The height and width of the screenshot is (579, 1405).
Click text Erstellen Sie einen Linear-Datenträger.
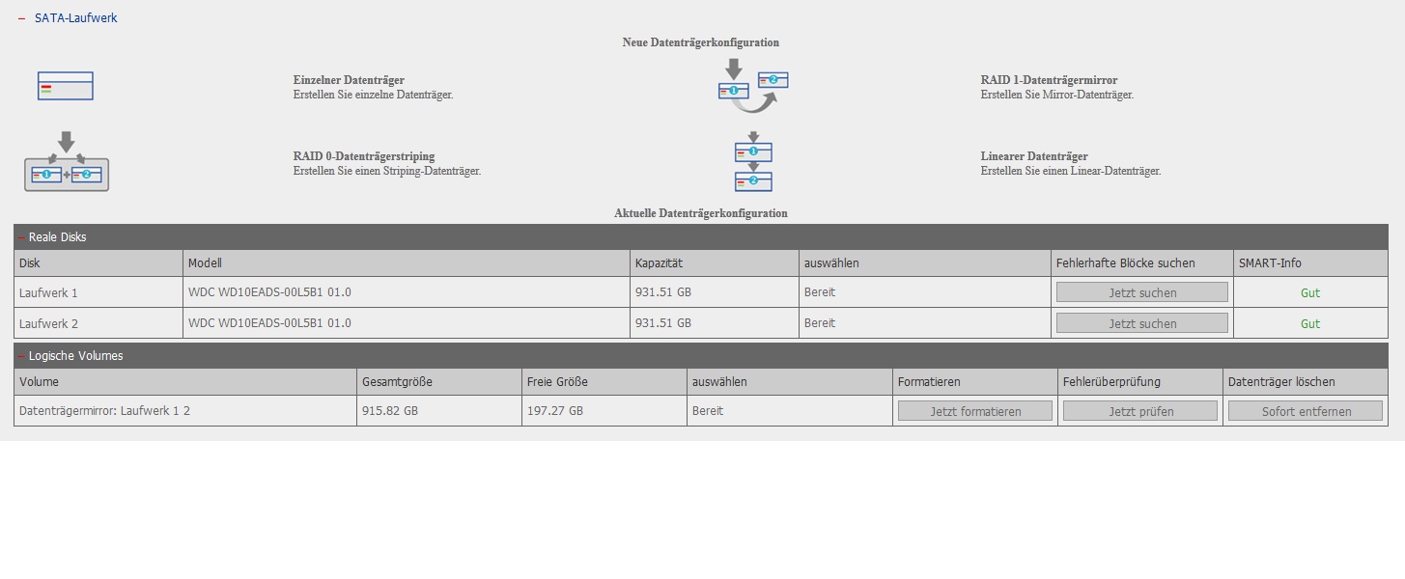coord(1071,172)
